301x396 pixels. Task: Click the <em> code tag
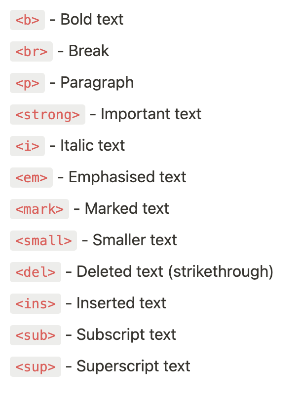point(32,177)
